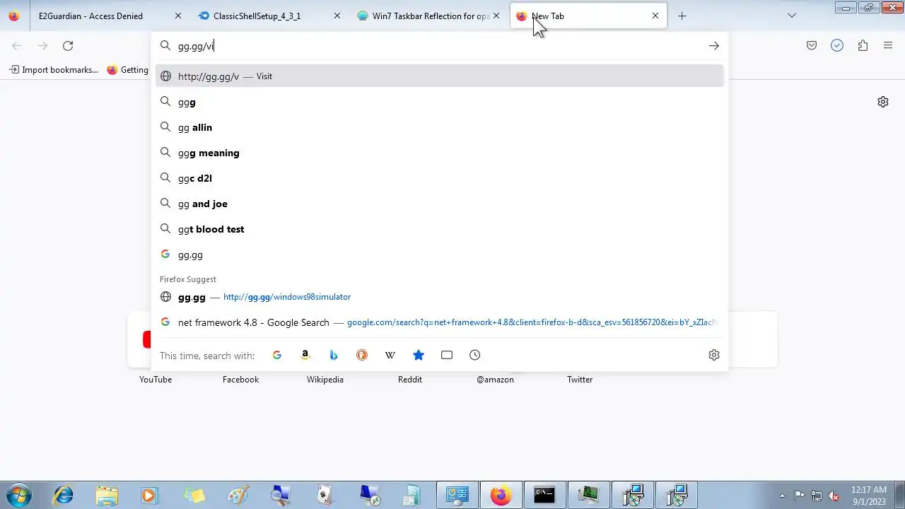Click the muted volume tray icon
The height and width of the screenshot is (509, 905).
pyautogui.click(x=834, y=495)
